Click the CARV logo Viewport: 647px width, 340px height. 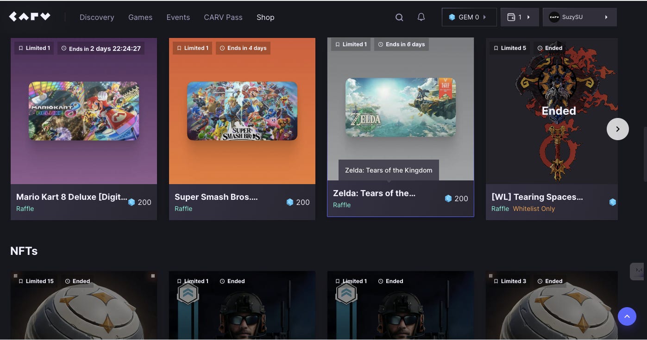point(30,17)
